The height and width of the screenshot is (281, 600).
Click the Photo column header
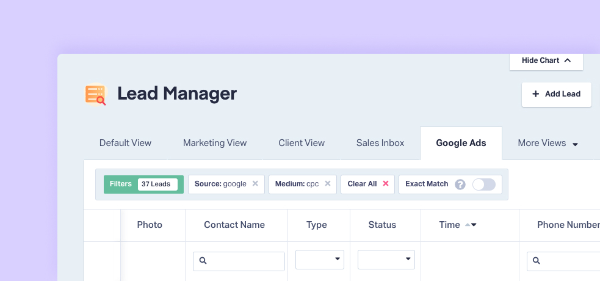pos(150,225)
